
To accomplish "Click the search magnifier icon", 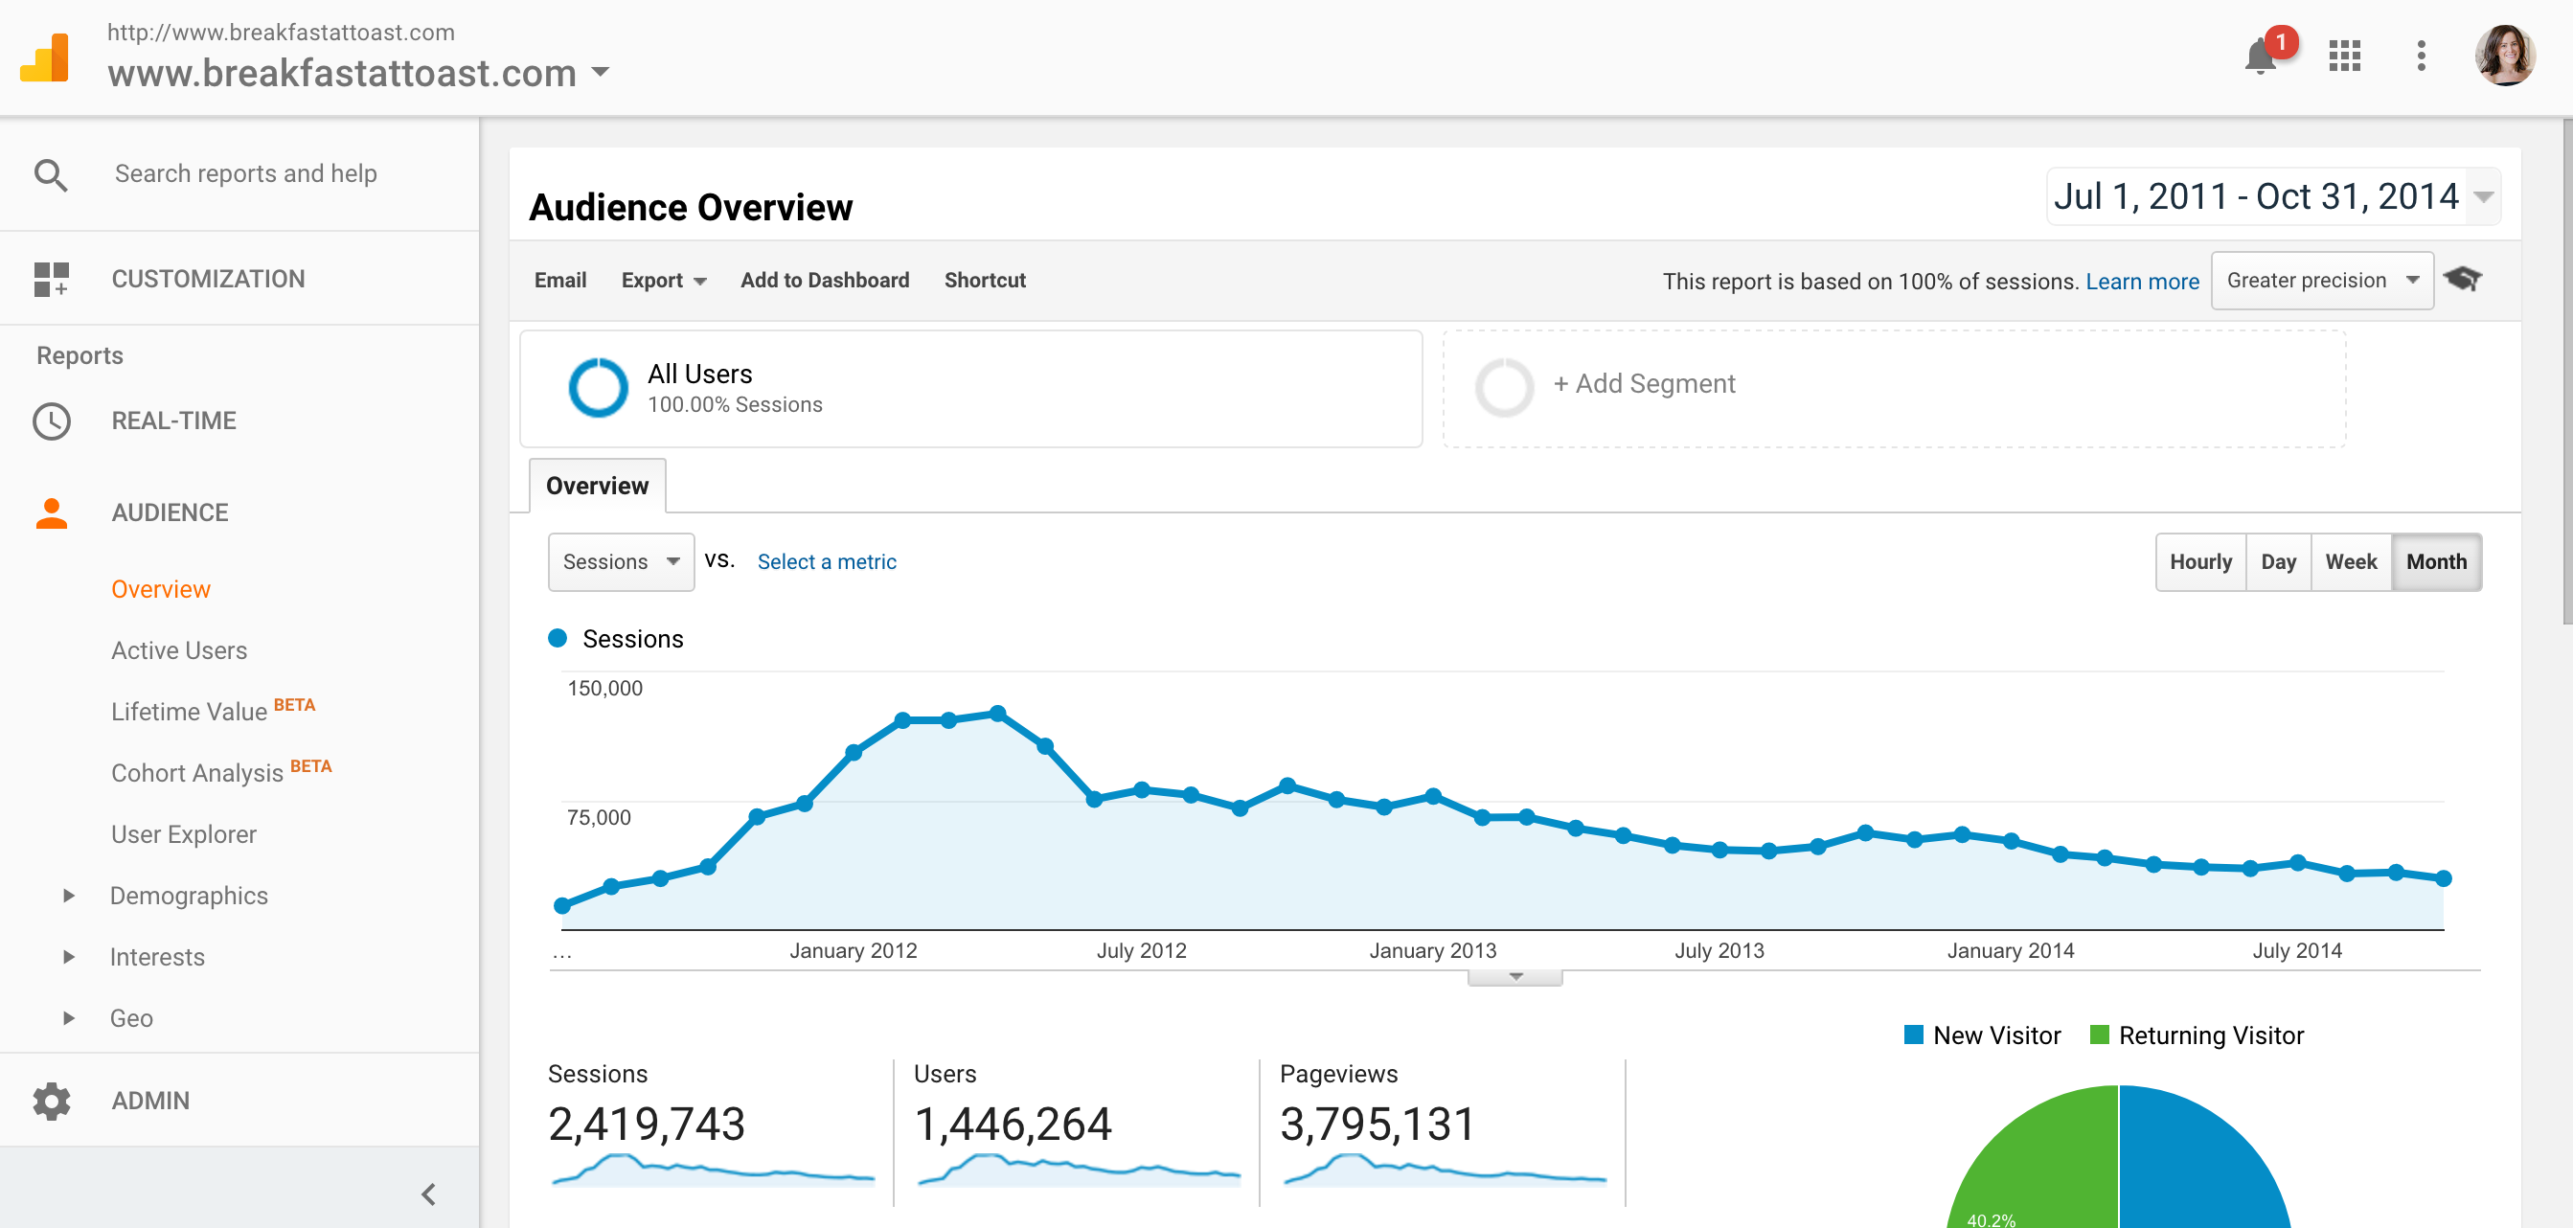I will (x=51, y=175).
